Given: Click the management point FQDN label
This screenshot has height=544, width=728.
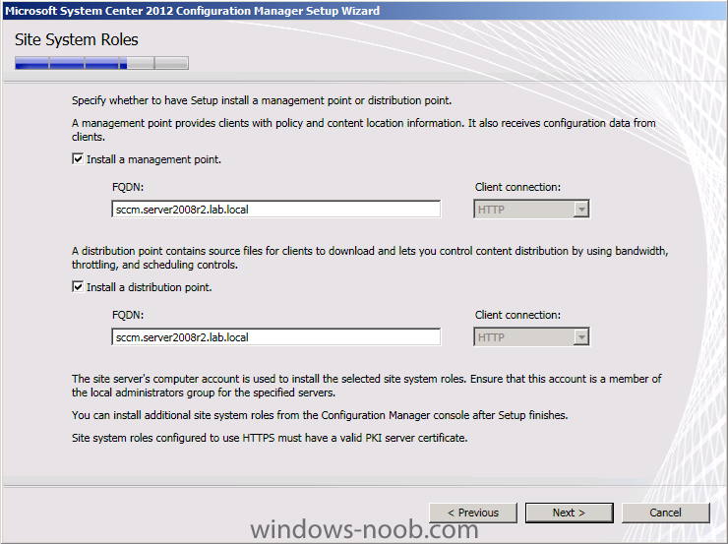Looking at the screenshot, I should tap(128, 187).
